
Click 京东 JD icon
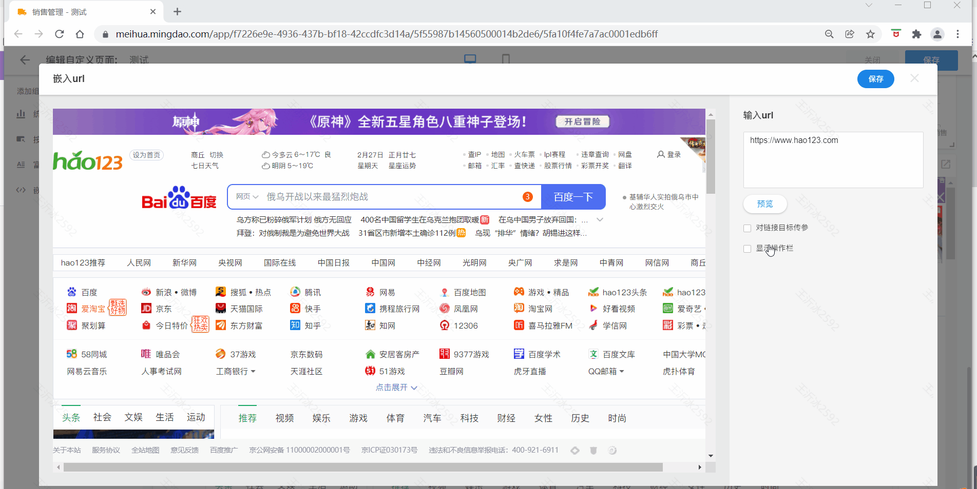coord(146,309)
